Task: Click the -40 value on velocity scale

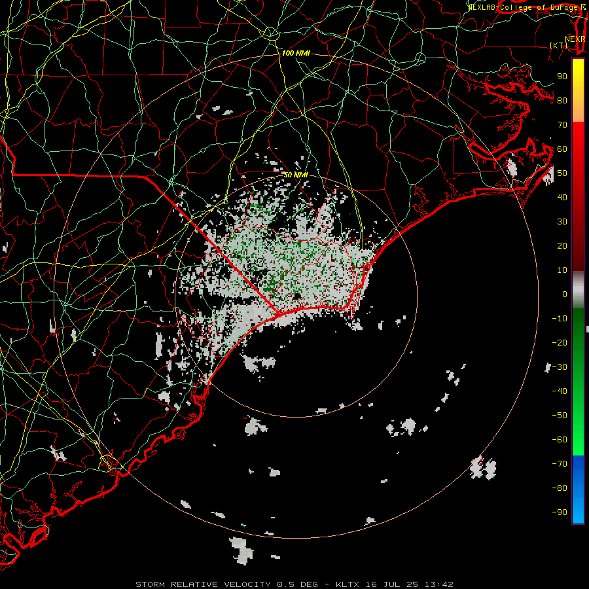Action: pyautogui.click(x=560, y=391)
